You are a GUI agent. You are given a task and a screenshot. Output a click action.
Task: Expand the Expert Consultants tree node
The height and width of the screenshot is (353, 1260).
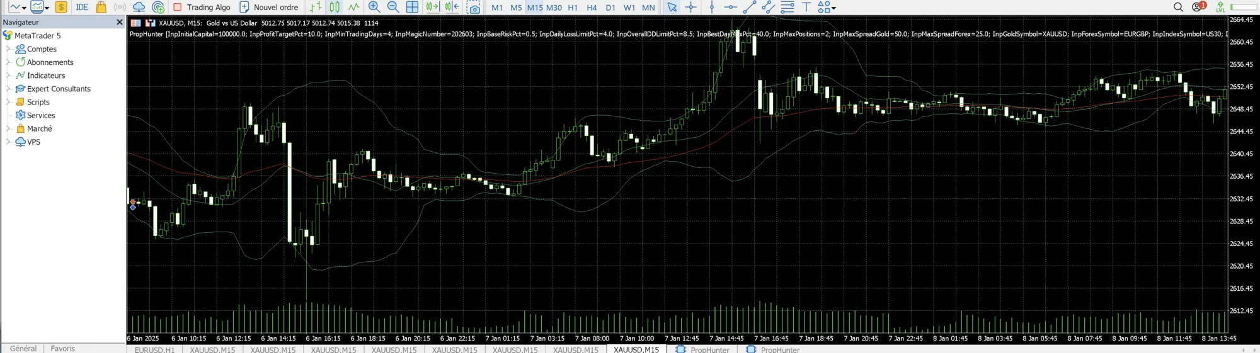(x=8, y=88)
